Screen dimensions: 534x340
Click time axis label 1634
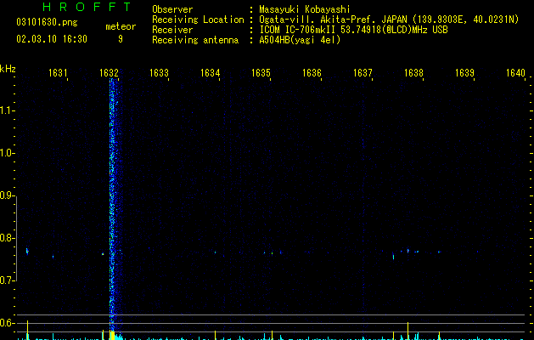click(211, 73)
